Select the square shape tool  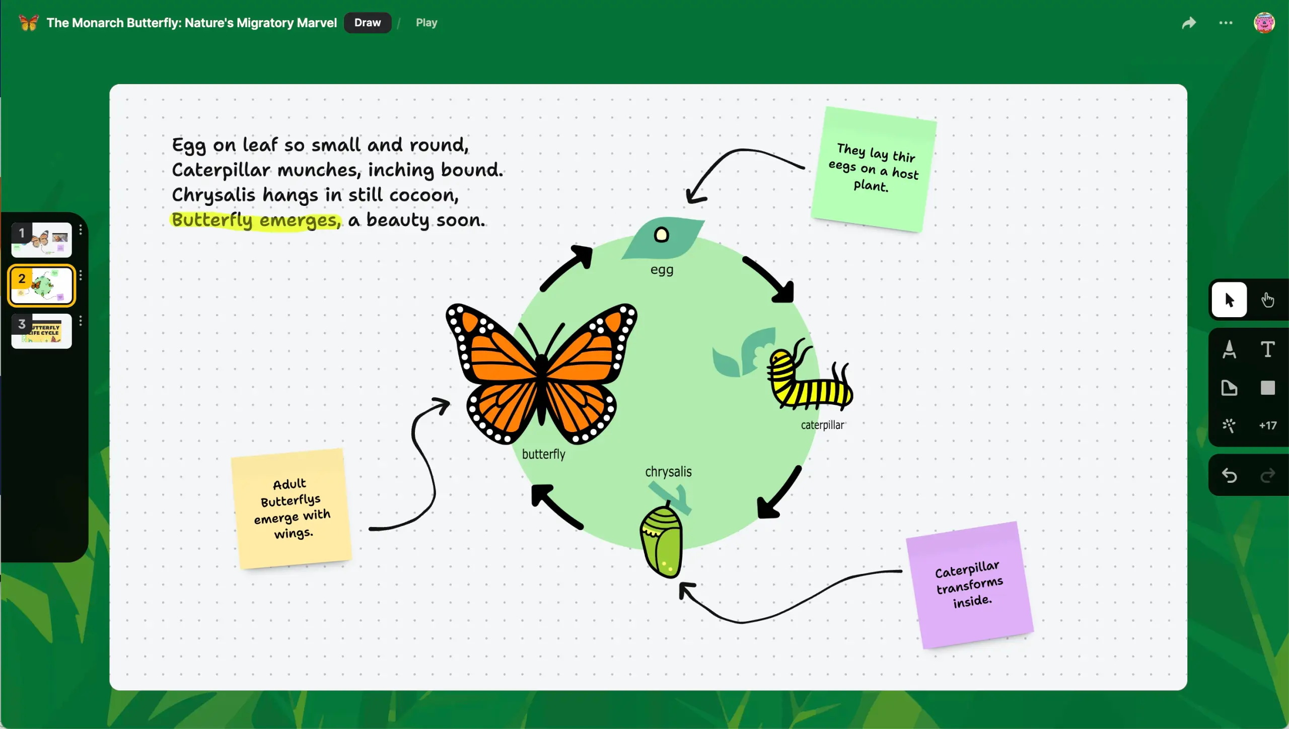(x=1267, y=388)
